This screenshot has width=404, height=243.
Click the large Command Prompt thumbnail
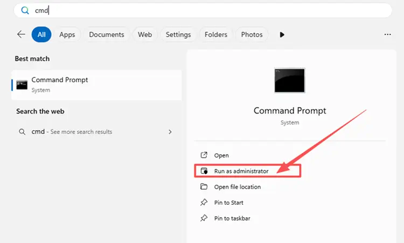point(290,80)
